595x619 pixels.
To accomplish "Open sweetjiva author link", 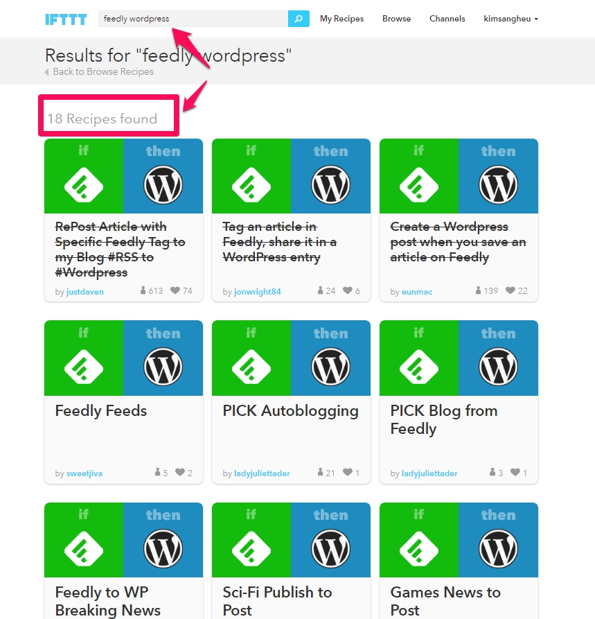I will coord(85,473).
